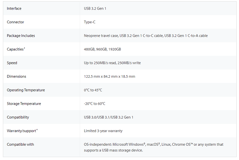Click the Limited 3-year warranty text
Image resolution: width=239 pixels, height=160 pixels.
[103, 131]
